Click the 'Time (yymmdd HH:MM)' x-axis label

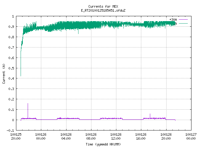pyautogui.click(x=103, y=144)
